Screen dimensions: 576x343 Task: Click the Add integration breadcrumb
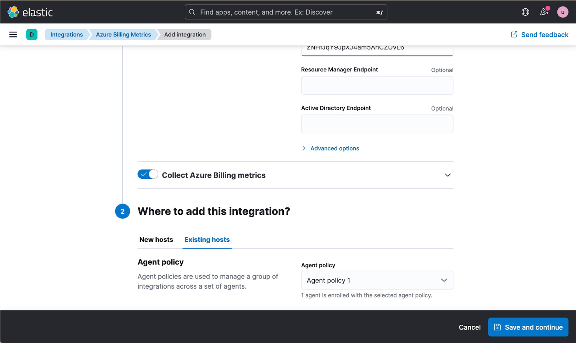(x=185, y=35)
